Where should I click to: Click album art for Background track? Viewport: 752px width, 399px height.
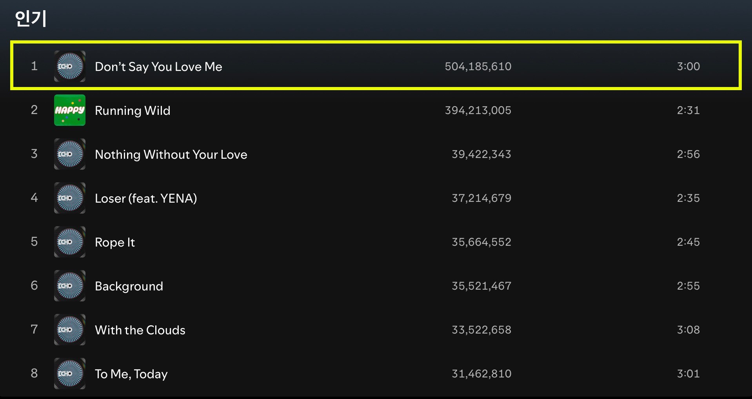[x=70, y=286]
